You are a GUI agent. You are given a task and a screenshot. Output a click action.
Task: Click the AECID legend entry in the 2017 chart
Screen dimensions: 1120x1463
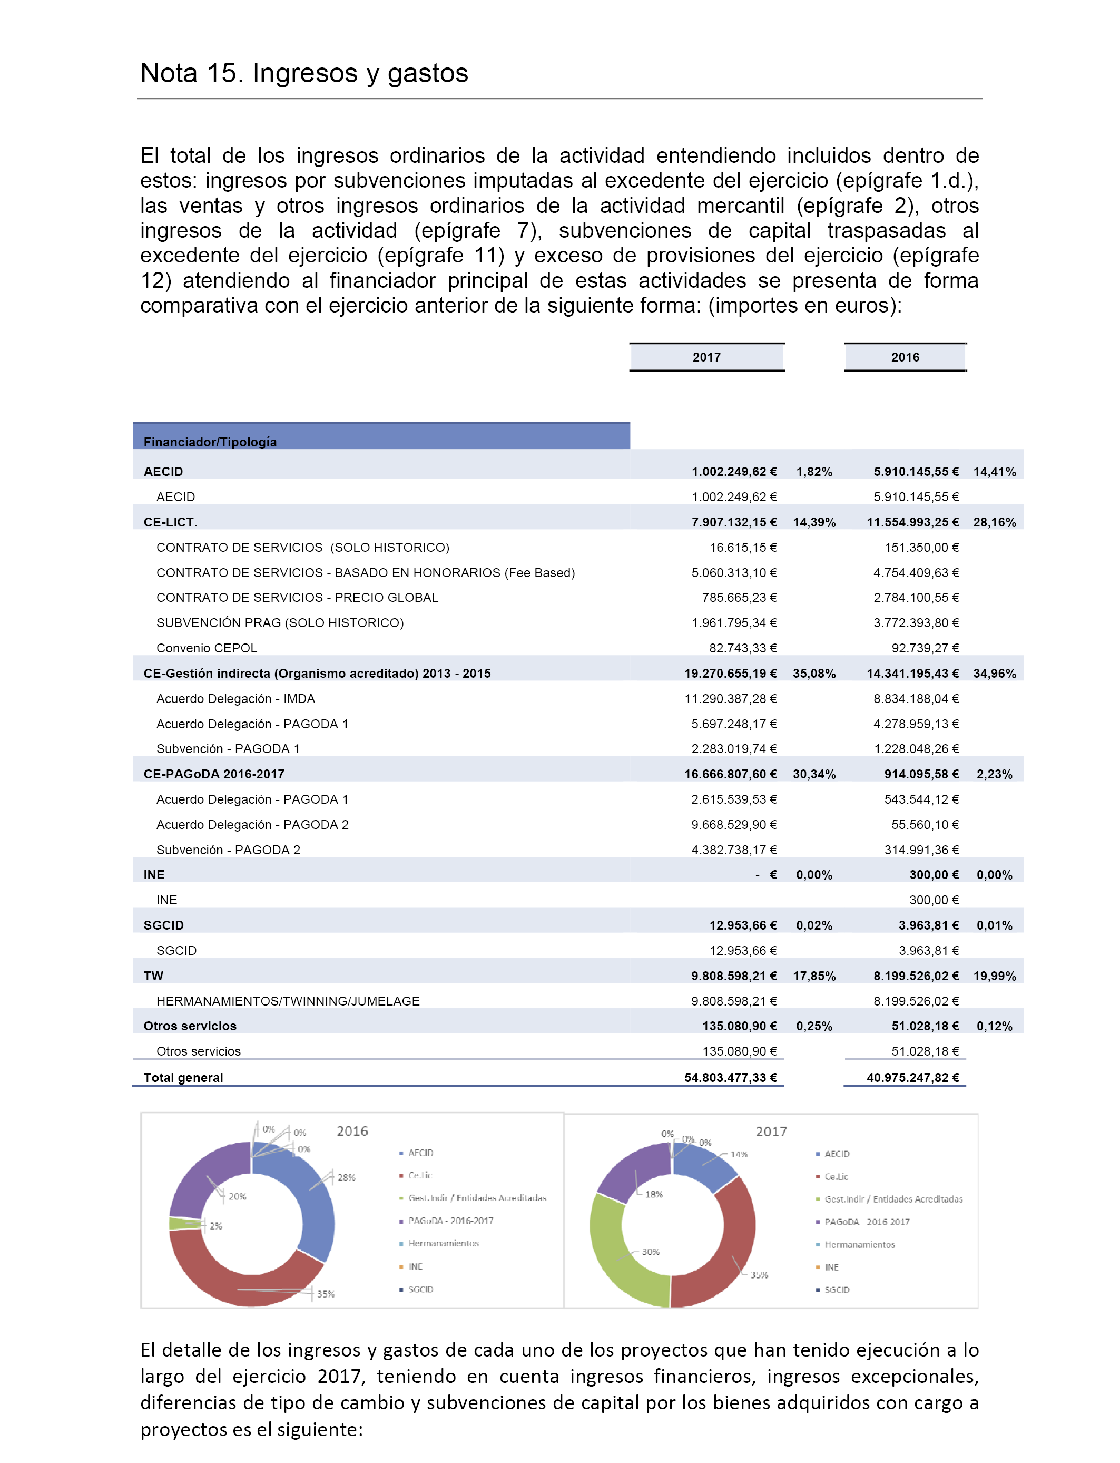point(833,1154)
